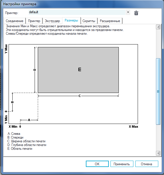Image resolution: width=164 pixels, height=175 pixels.
Task: Click the B front offset label
Action: (x=12, y=102)
